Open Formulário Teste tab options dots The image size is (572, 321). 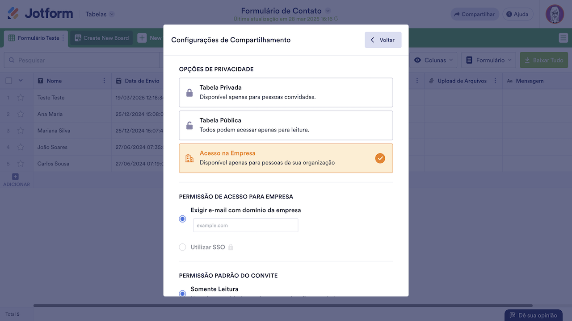[x=63, y=38]
